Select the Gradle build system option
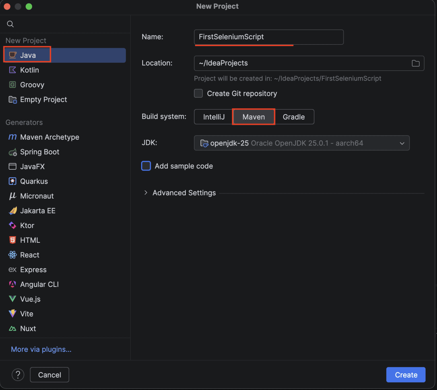Viewport: 437px width, 390px height. 294,117
